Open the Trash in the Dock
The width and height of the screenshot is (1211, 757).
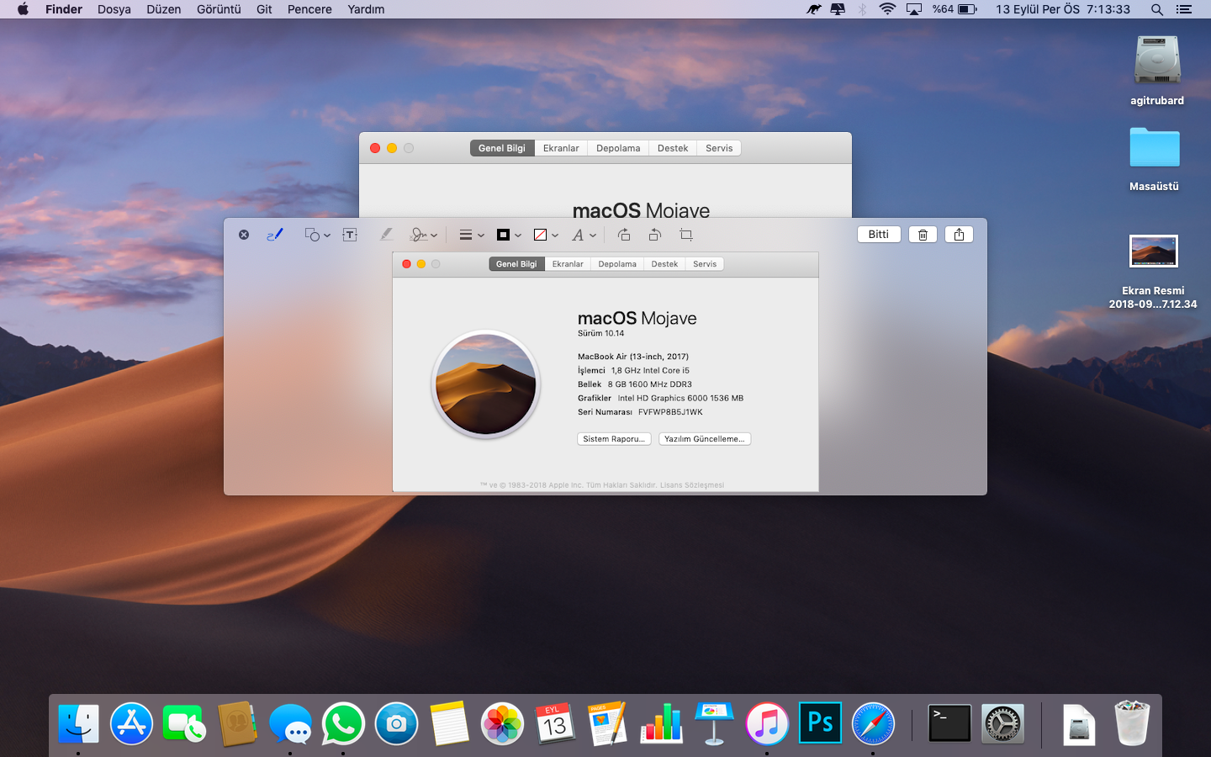[x=1132, y=724]
